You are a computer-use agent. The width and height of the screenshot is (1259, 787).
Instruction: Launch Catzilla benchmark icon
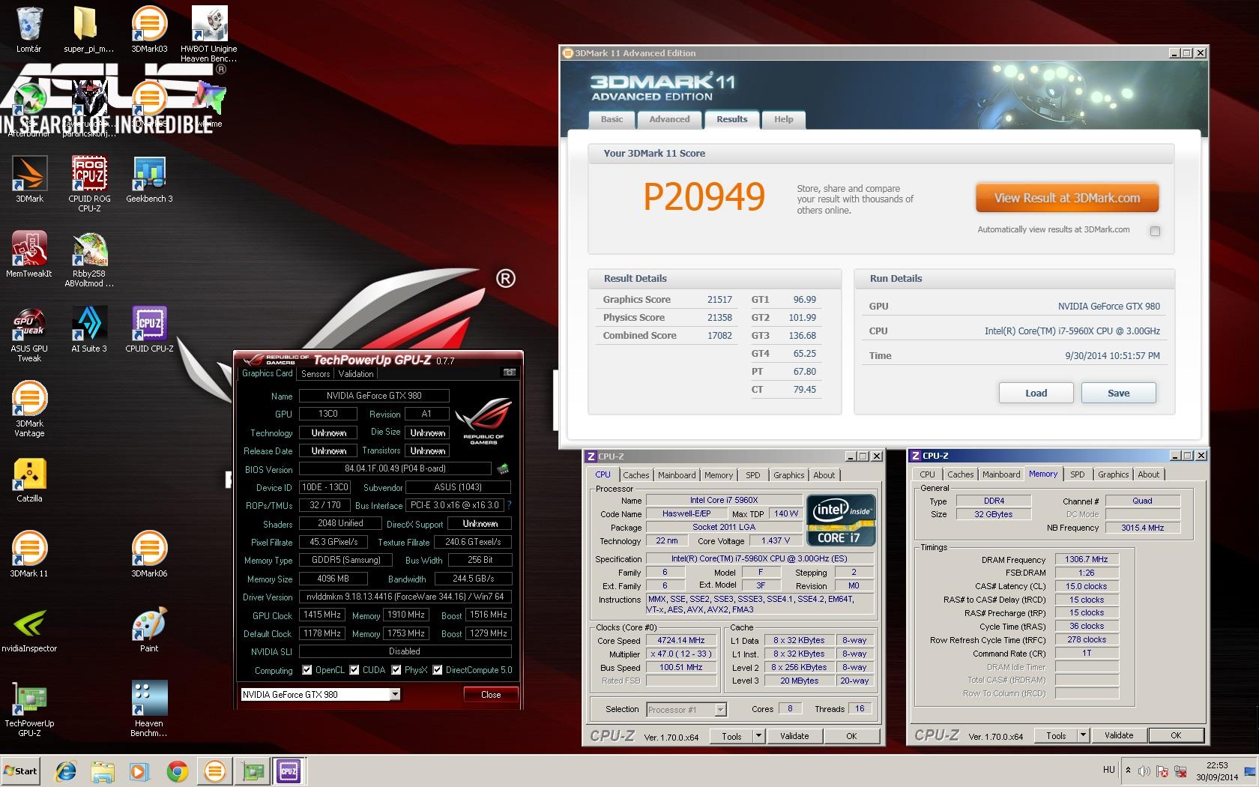coord(29,480)
